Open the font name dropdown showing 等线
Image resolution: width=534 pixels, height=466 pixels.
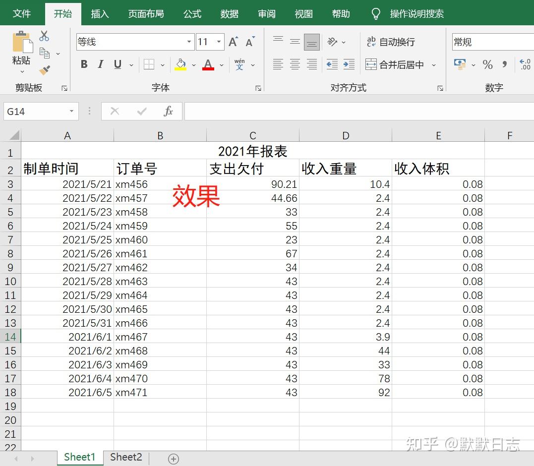point(189,42)
